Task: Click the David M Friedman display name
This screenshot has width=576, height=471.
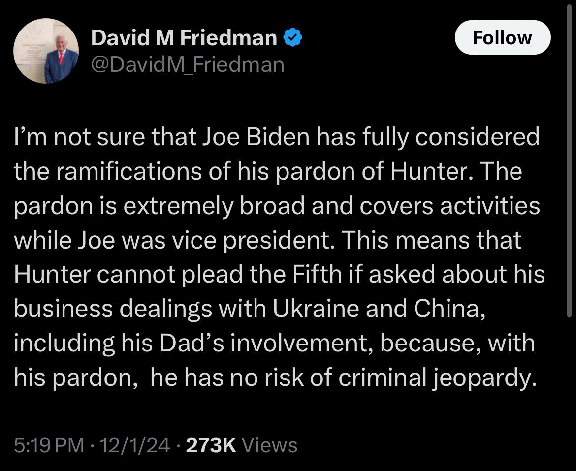Action: (184, 38)
